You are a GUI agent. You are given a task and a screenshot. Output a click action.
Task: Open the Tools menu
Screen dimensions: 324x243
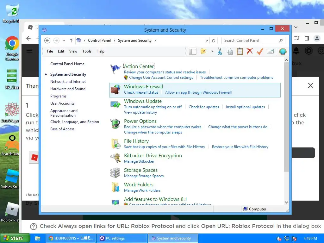pyautogui.click(x=87, y=51)
